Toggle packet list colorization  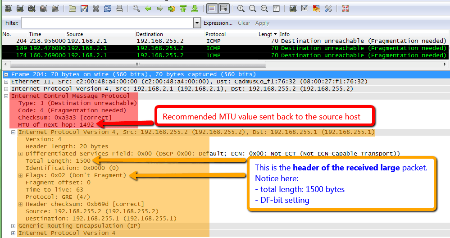[212, 9]
